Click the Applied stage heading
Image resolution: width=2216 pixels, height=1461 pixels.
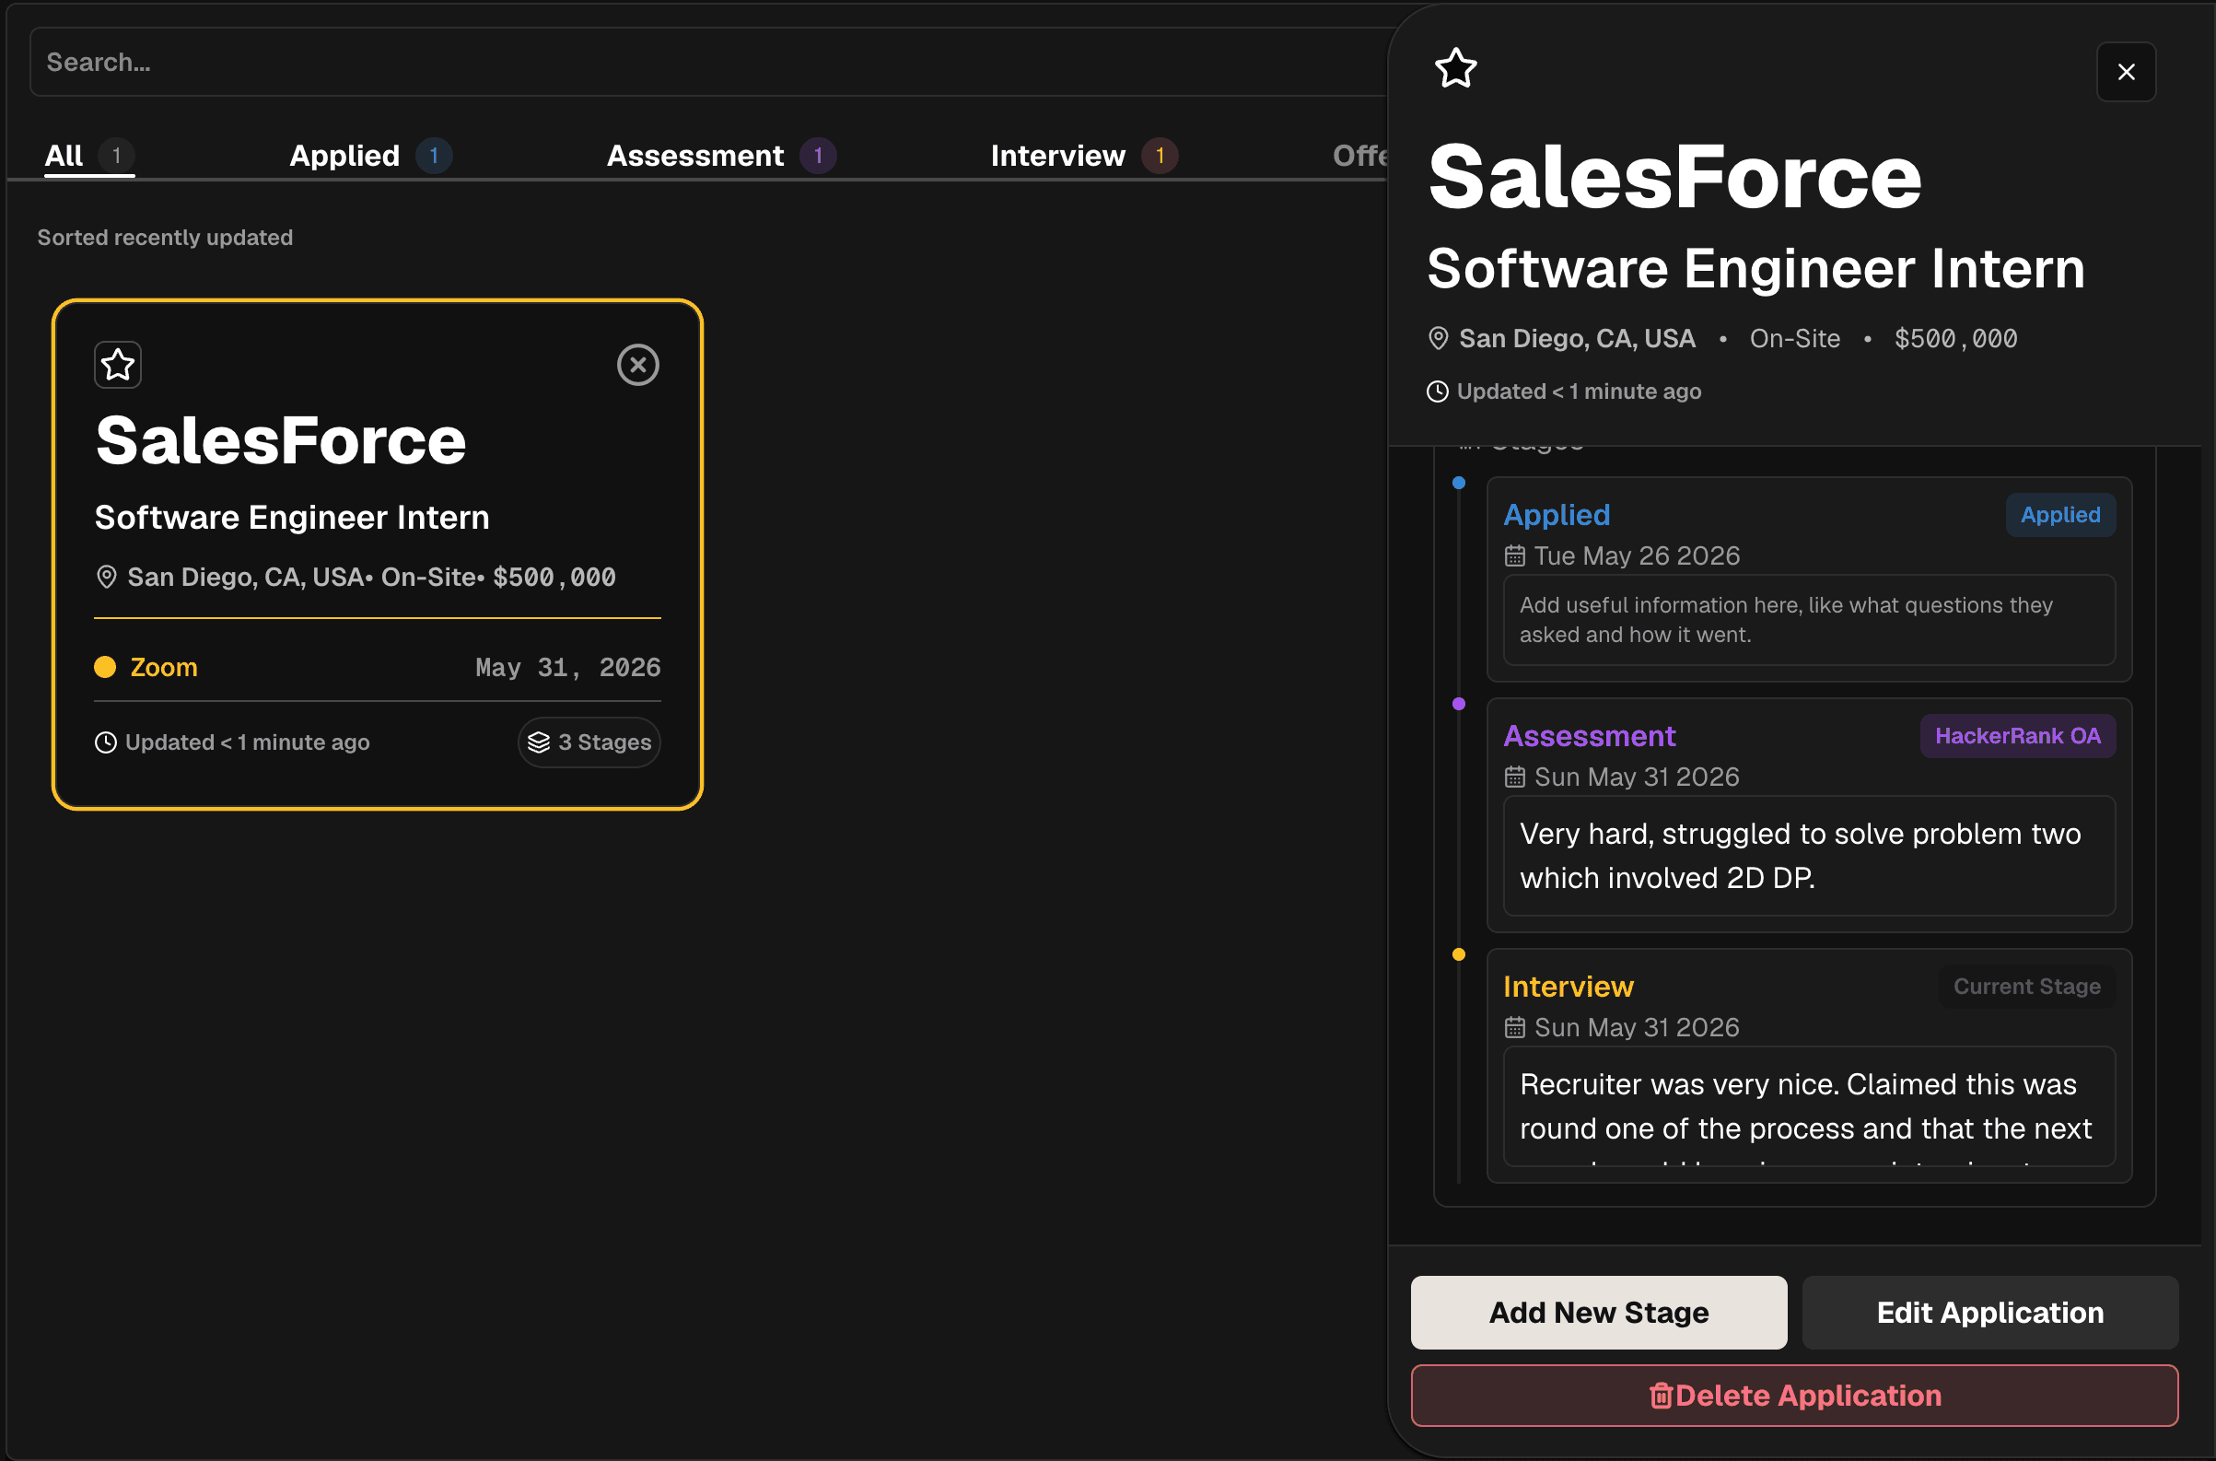pos(1557,515)
